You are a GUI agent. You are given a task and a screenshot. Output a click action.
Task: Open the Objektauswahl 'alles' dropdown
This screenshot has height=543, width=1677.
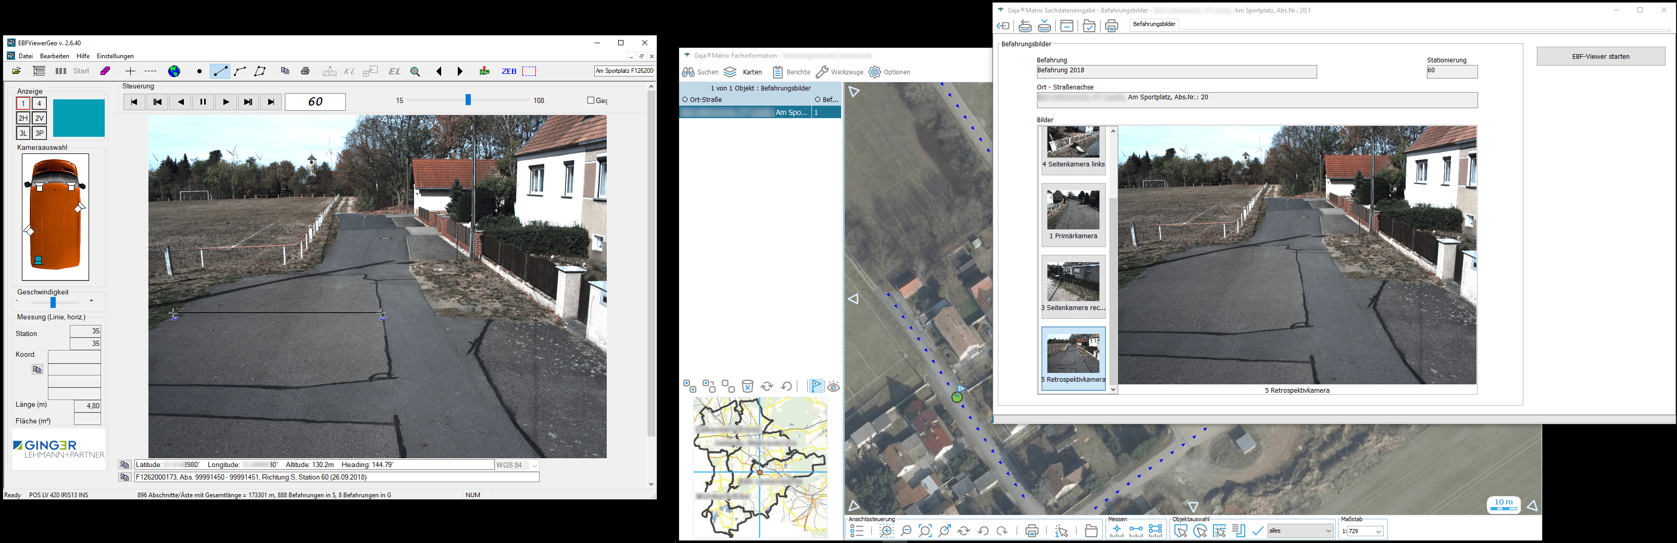point(1328,531)
